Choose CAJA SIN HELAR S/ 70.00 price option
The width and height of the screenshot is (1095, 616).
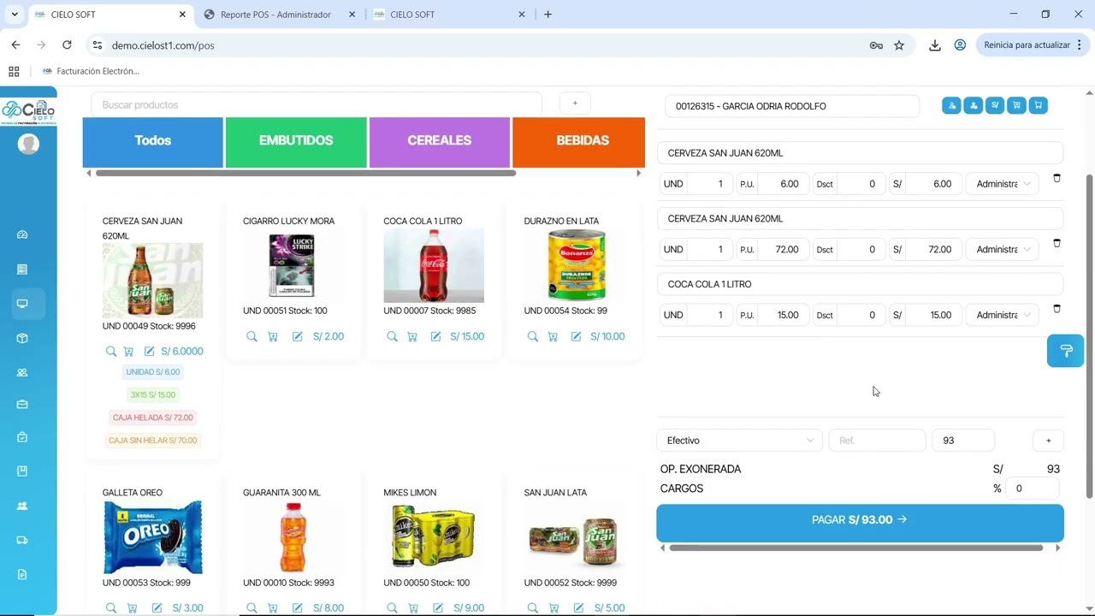(153, 441)
